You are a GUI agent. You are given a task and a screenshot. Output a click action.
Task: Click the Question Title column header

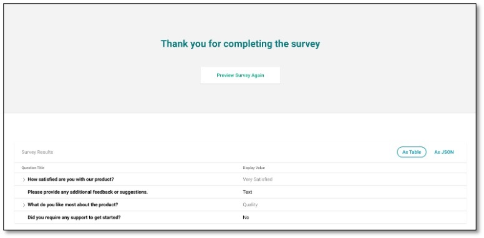click(x=32, y=168)
